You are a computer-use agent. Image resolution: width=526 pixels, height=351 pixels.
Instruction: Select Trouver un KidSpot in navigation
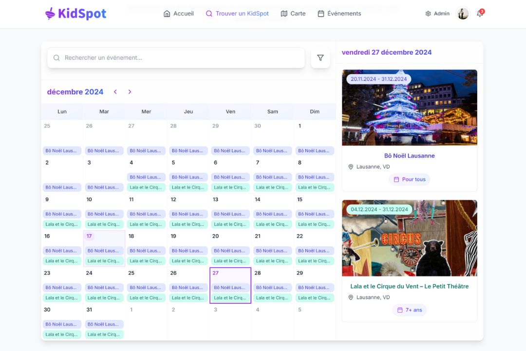point(237,14)
